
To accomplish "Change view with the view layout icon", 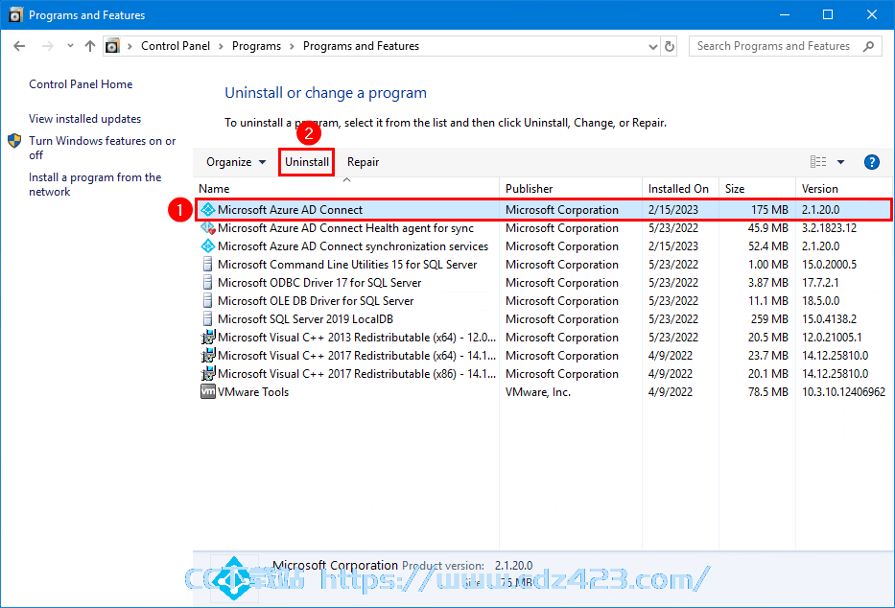I will [x=818, y=162].
